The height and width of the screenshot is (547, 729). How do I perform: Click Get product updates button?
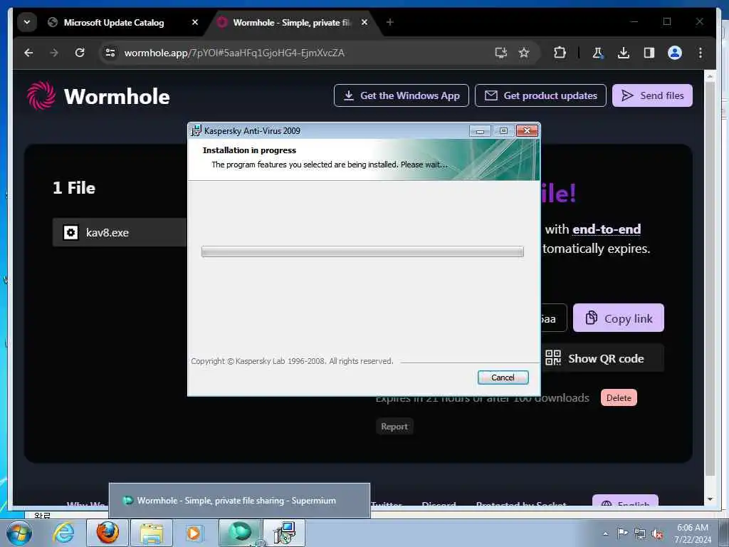[x=540, y=96]
